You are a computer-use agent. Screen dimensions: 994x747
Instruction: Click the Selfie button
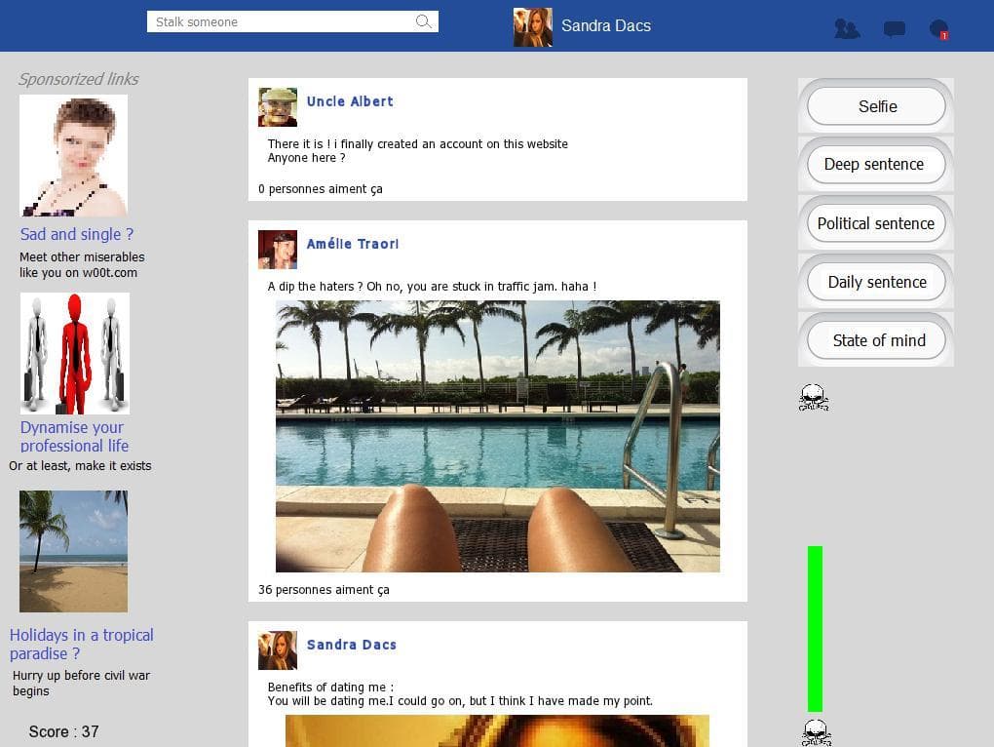pos(876,106)
